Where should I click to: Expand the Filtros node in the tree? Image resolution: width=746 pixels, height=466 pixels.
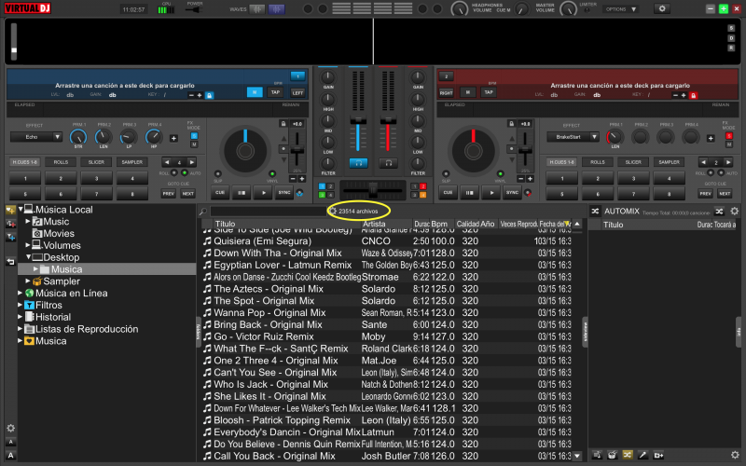click(x=20, y=305)
